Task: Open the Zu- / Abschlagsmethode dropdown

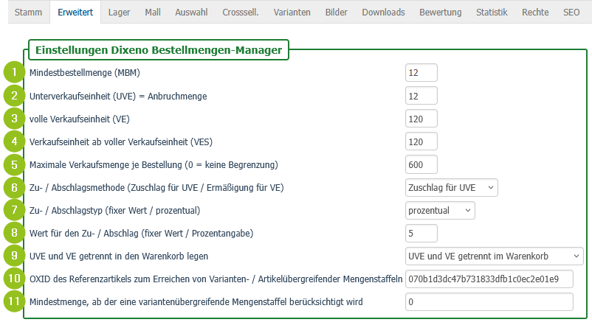Action: coord(452,187)
